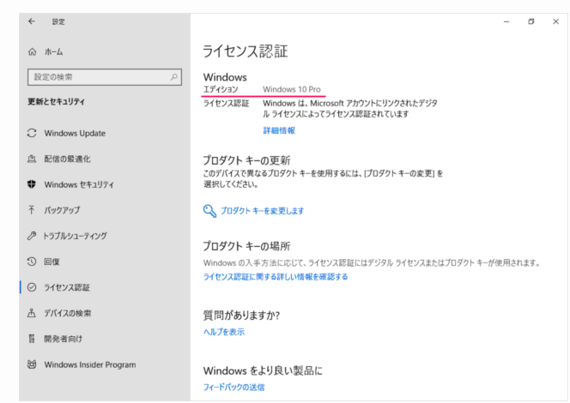Screen dimensions: 570x403
Task: Click the Windows セキュリティ shield icon
Action: 32,184
